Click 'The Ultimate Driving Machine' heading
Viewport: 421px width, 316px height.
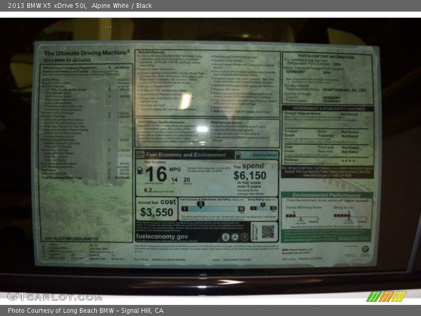pos(87,53)
